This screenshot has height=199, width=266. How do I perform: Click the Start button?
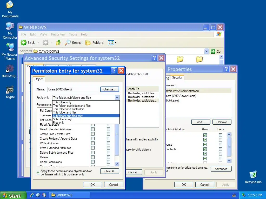pyautogui.click(x=13, y=195)
